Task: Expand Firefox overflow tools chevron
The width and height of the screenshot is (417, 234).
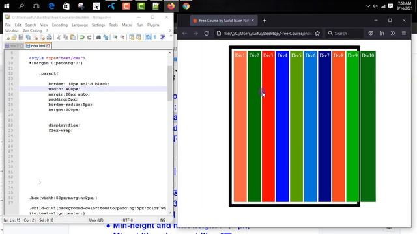Action: click(x=393, y=33)
